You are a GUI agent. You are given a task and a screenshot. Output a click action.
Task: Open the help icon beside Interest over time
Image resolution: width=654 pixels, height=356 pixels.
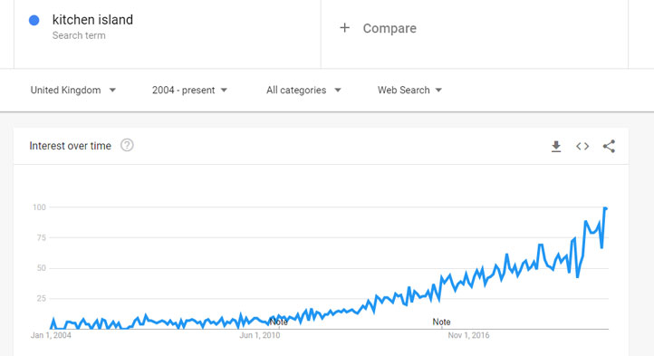coord(127,145)
